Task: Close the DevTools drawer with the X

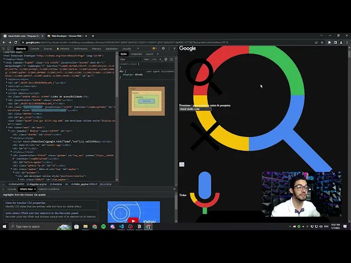Action: point(174,189)
